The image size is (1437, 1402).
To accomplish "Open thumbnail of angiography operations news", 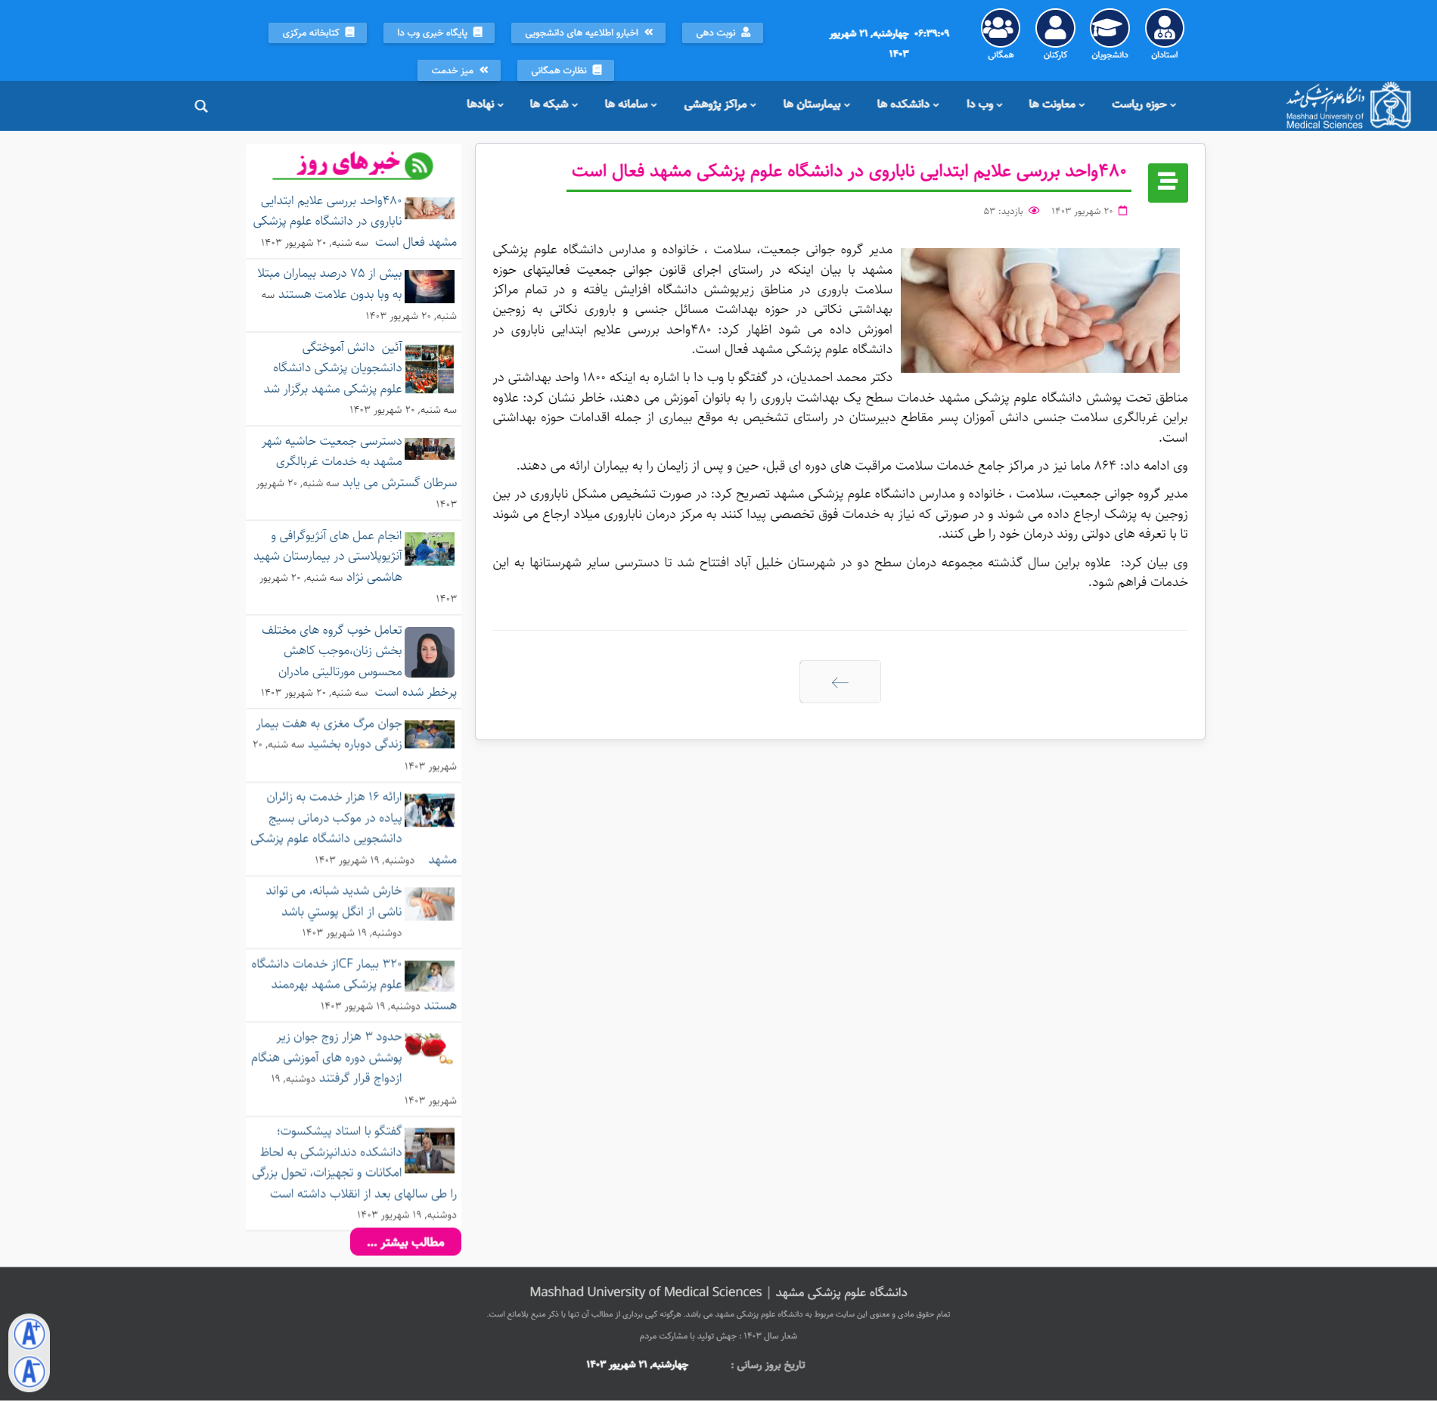I will pyautogui.click(x=430, y=549).
